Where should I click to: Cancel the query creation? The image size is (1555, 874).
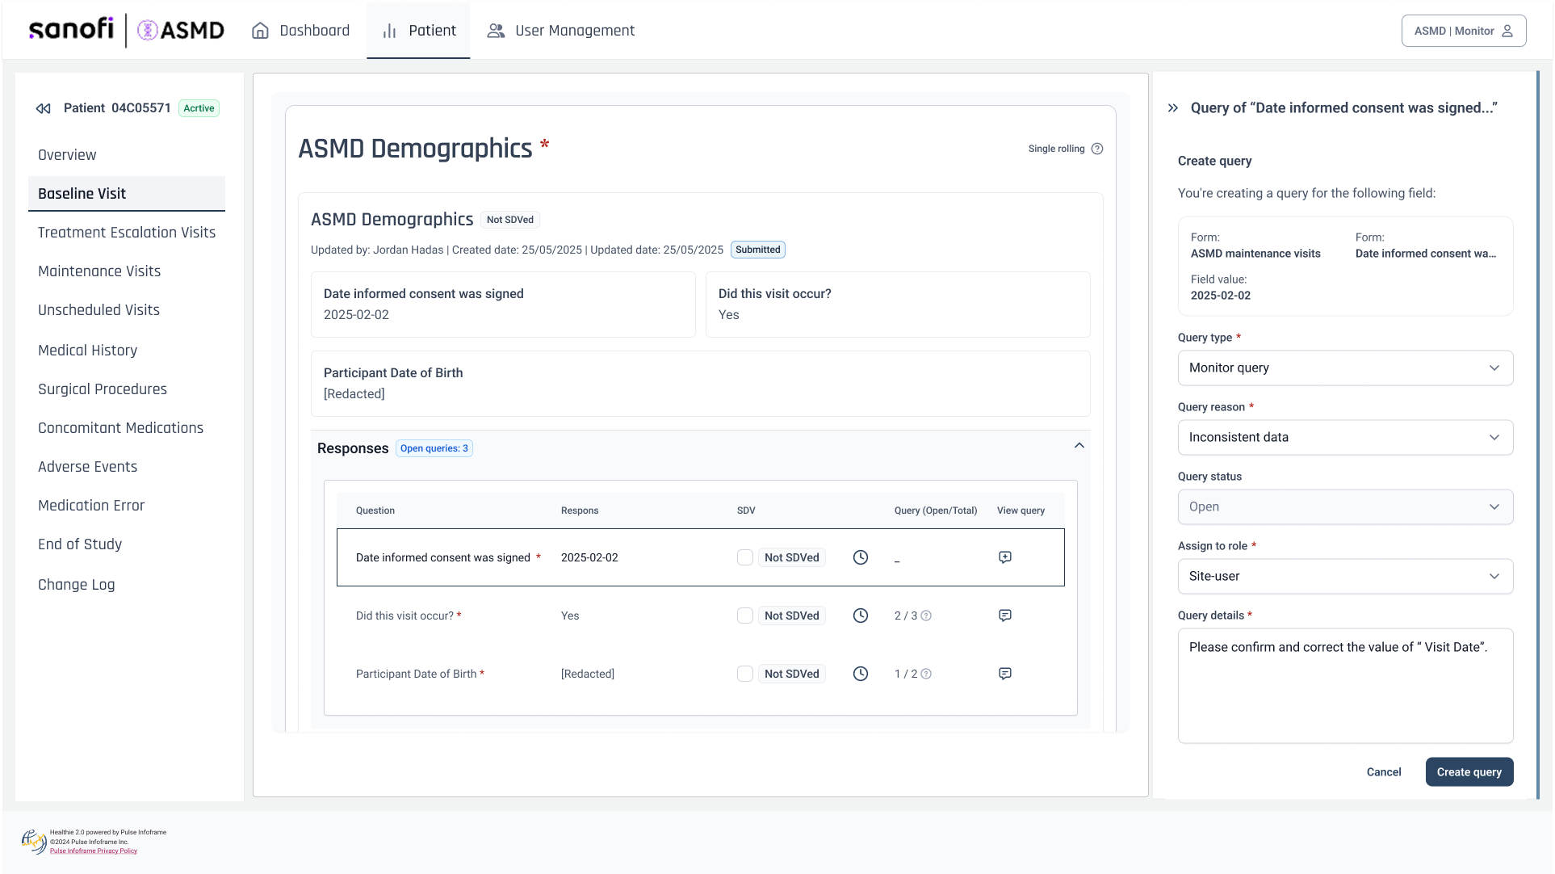point(1384,772)
